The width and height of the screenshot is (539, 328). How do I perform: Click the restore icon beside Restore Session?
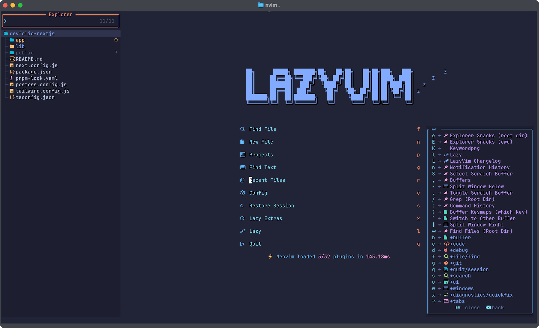coord(242,206)
